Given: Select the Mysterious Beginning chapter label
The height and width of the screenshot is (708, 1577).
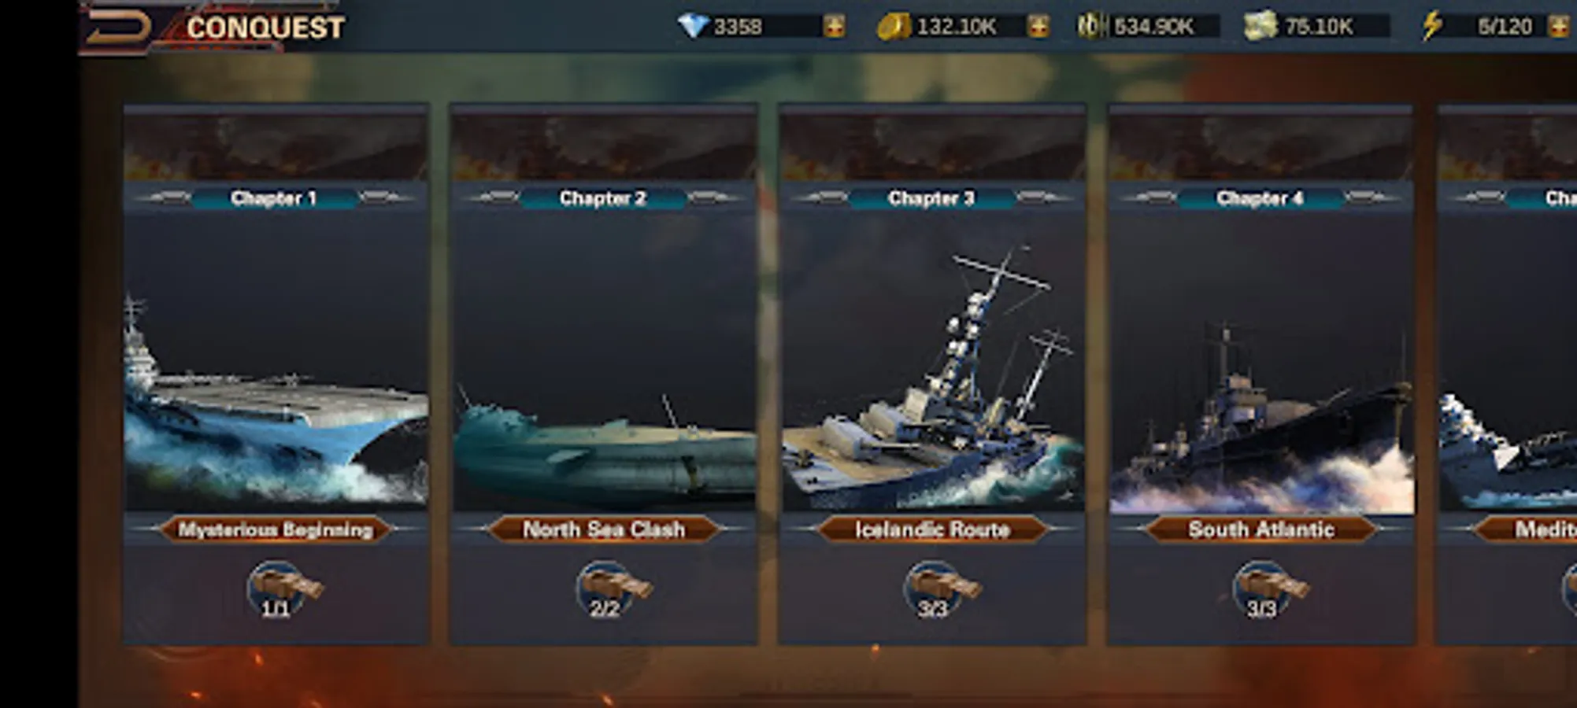Looking at the screenshot, I should pos(276,529).
